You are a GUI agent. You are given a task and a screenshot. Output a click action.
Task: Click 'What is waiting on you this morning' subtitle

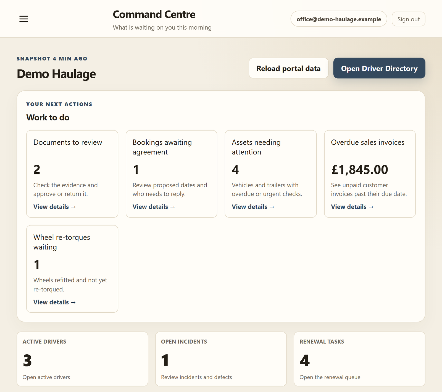point(162,27)
